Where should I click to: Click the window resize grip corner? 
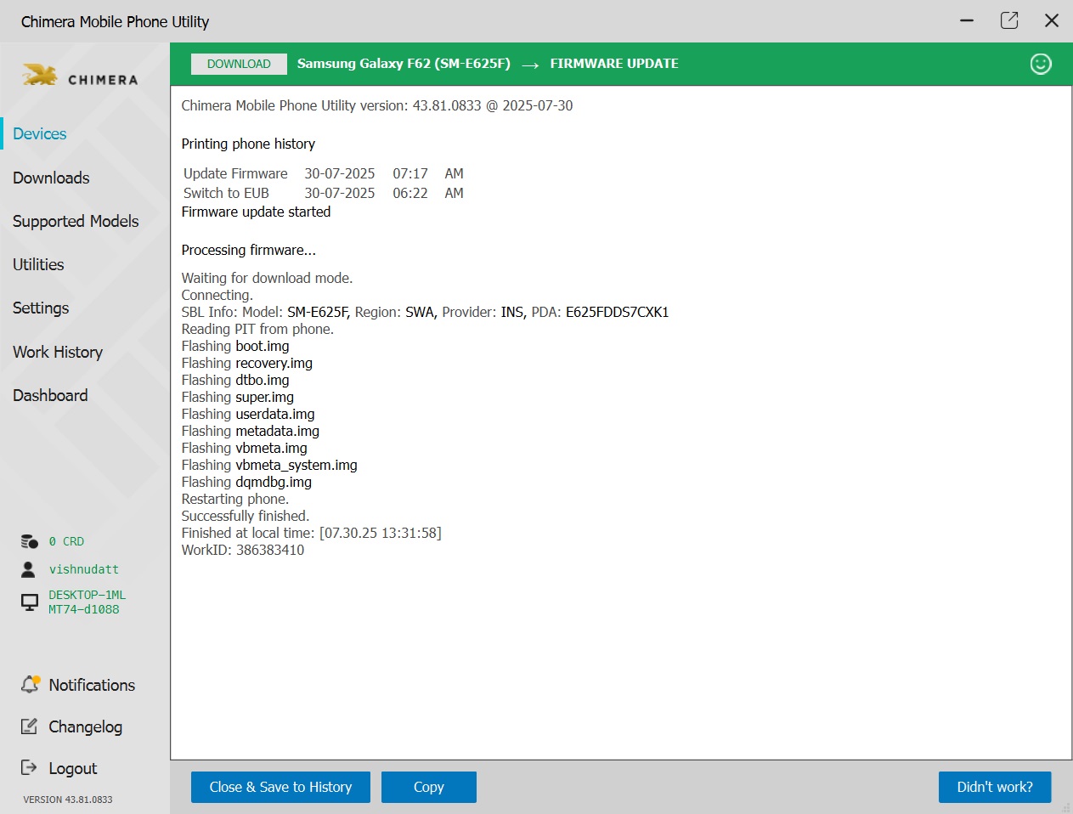click(1066, 807)
